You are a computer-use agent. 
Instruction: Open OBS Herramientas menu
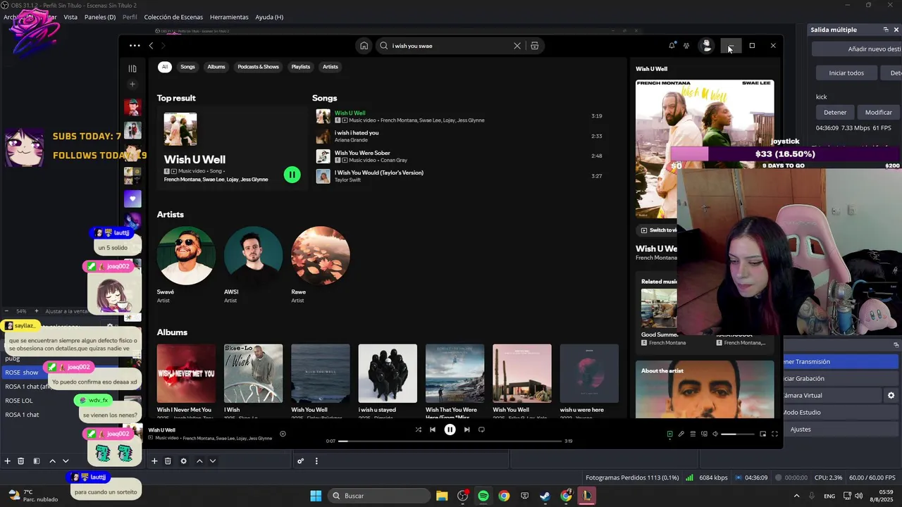pyautogui.click(x=229, y=17)
